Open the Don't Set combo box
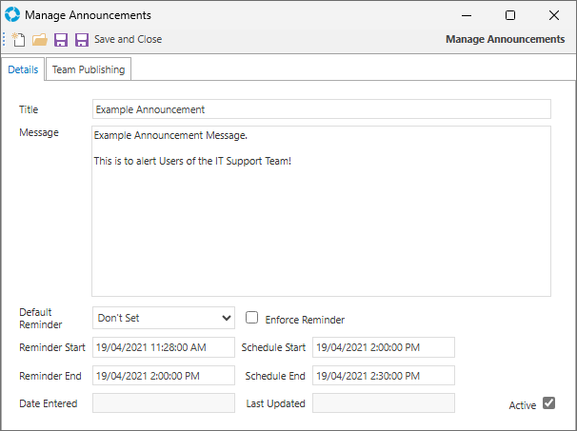 (x=164, y=318)
